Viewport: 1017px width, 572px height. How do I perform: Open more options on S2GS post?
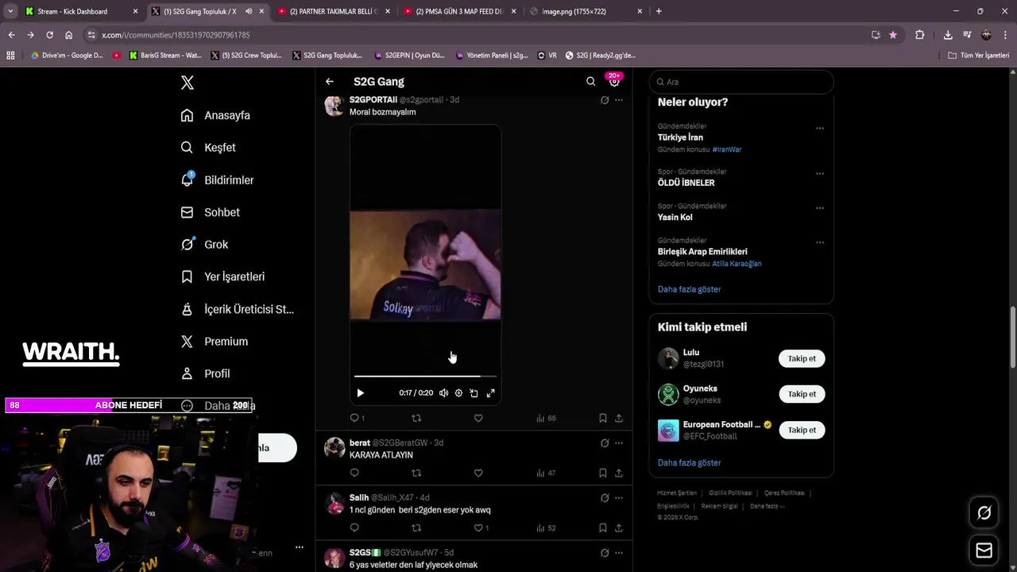click(619, 553)
